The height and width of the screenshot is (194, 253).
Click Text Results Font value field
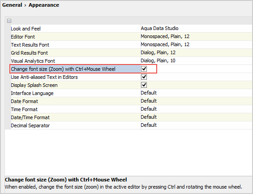(x=197, y=44)
